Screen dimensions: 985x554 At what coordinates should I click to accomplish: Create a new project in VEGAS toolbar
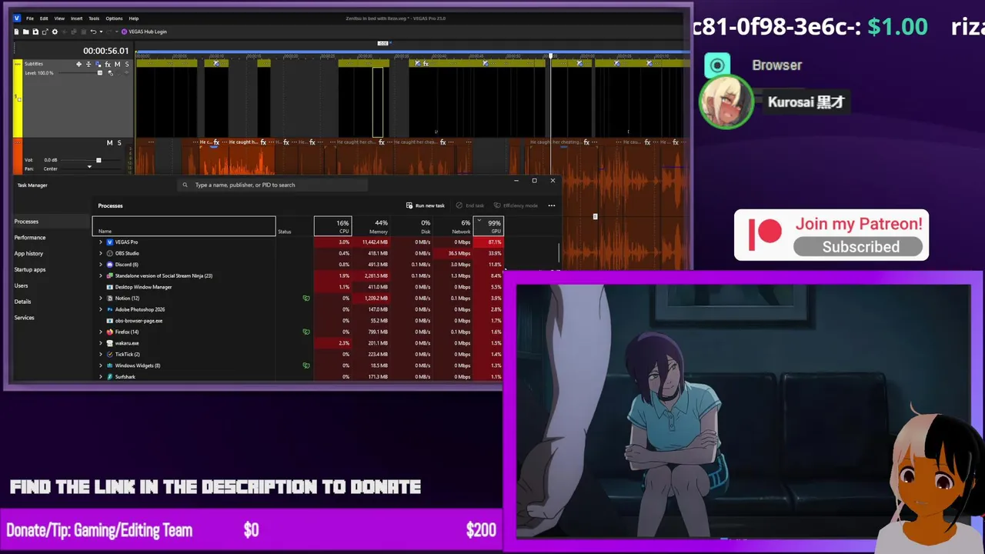pos(16,32)
